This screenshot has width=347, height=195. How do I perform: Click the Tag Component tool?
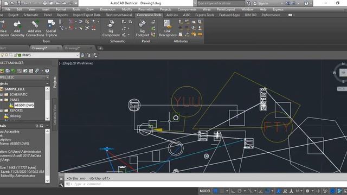click(111, 29)
